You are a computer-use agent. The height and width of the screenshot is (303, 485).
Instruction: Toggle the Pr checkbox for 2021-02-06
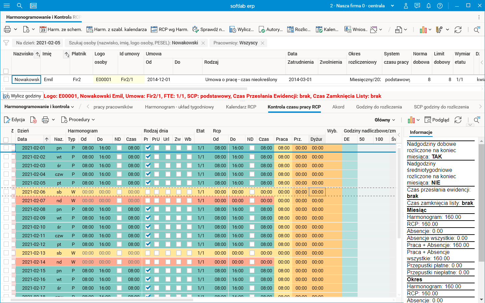pos(148,192)
